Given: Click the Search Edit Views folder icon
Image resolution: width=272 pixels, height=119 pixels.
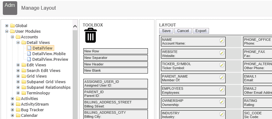Looking at the screenshot, I should click(x=24, y=70).
